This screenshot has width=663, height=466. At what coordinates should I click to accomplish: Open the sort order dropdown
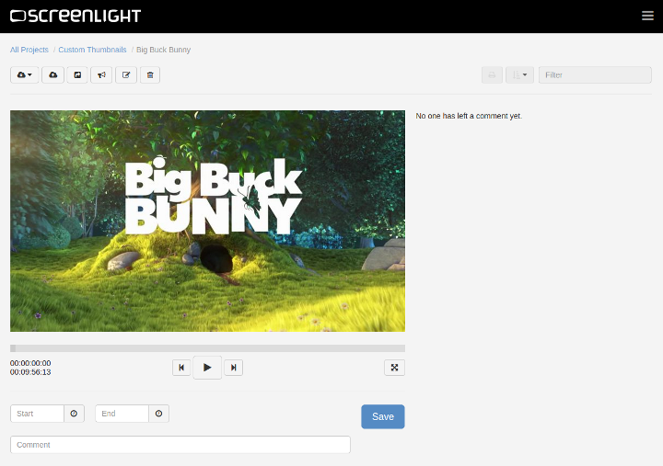tap(519, 74)
